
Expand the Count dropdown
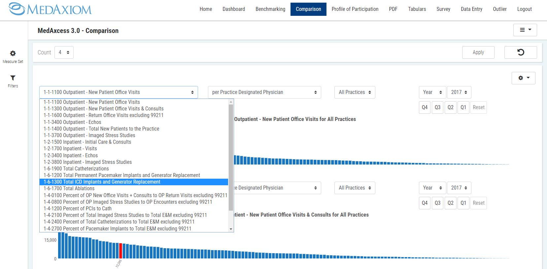pyautogui.click(x=64, y=52)
